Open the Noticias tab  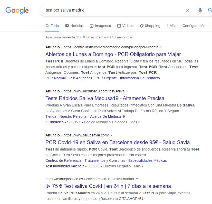click(x=74, y=26)
